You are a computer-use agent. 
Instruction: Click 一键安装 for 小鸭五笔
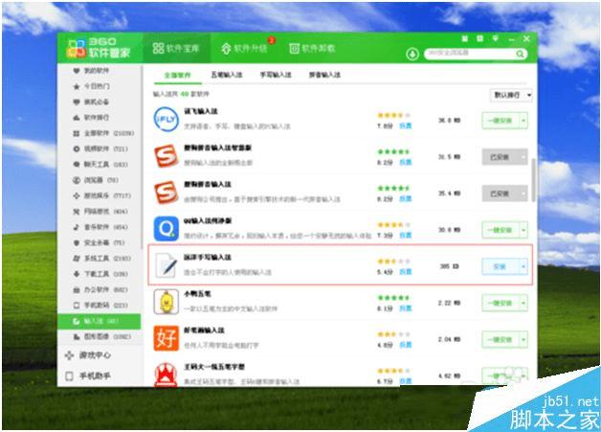[x=501, y=303]
